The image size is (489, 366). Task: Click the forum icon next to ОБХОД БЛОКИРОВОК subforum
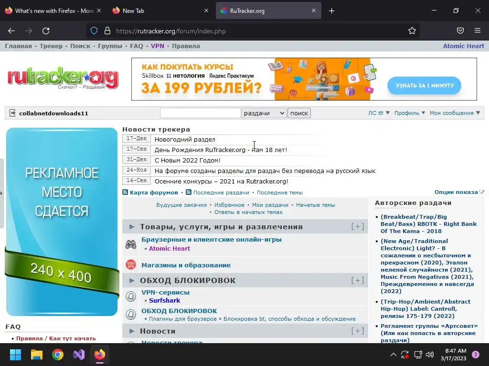(131, 315)
